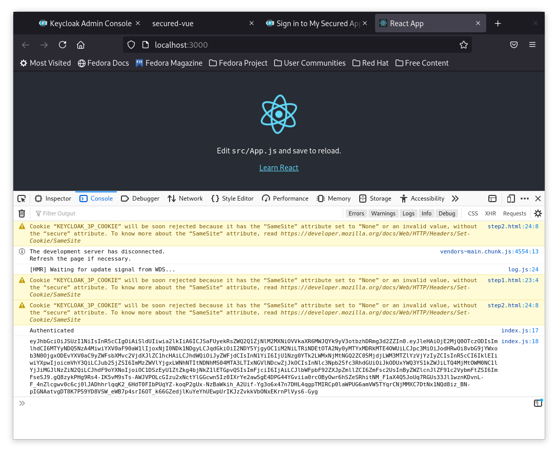Close the React App tab
This screenshot has width=558, height=454.
pyautogui.click(x=478, y=23)
